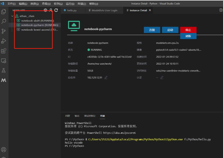Close the Instance Detail tab
This screenshot has width=223, height=158.
tap(150, 10)
